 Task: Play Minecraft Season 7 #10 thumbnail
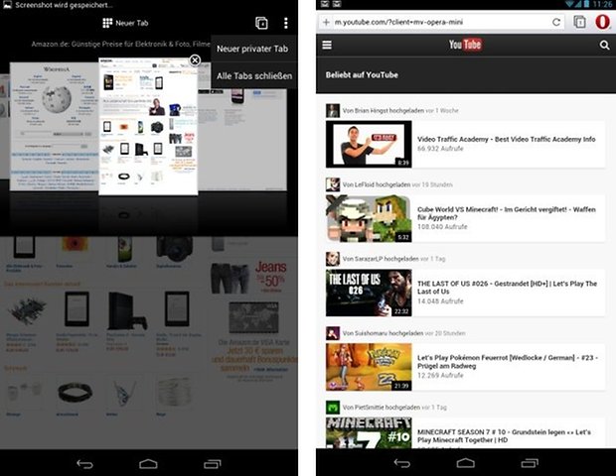click(x=369, y=433)
